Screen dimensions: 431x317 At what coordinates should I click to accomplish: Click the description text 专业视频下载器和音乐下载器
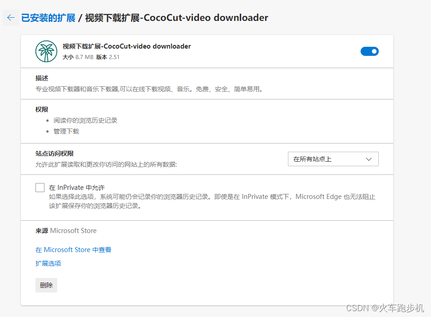click(149, 89)
